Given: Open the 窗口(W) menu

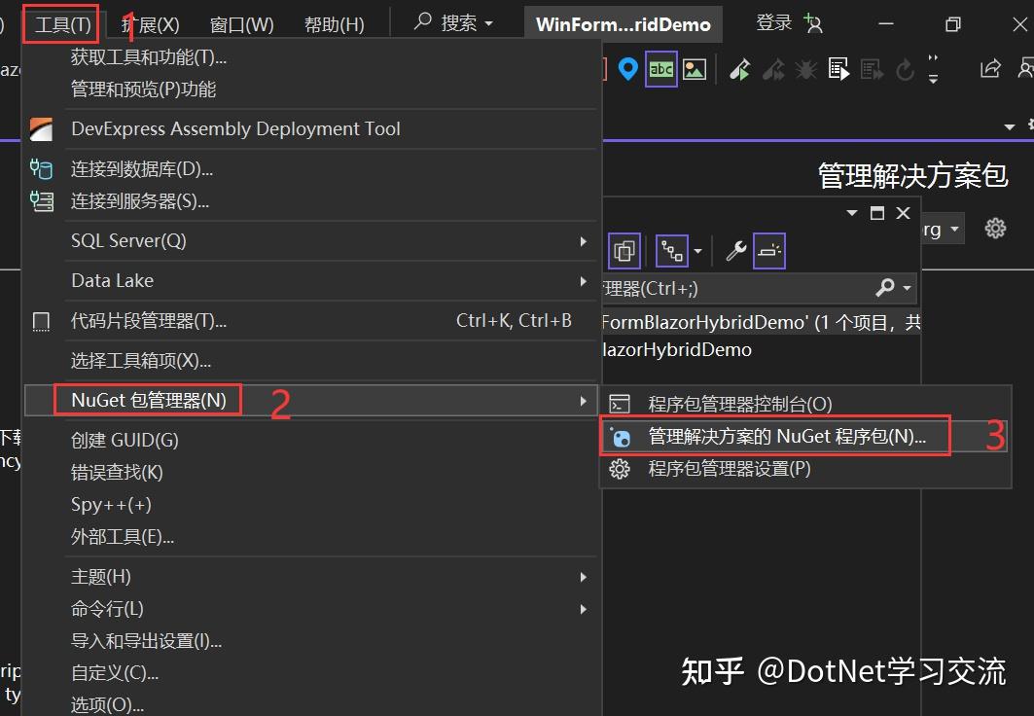Looking at the screenshot, I should click(241, 23).
